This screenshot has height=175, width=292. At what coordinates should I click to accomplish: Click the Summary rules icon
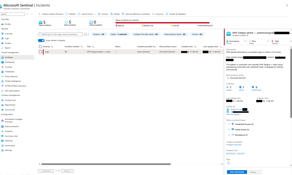2,136
